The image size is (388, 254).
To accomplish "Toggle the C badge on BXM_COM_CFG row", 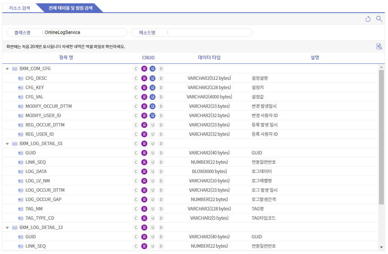I will 136,69.
